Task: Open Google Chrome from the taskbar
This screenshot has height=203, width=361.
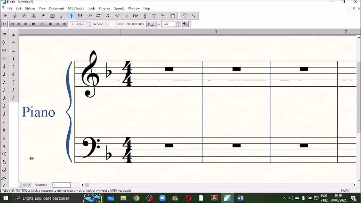Action: [136, 198]
